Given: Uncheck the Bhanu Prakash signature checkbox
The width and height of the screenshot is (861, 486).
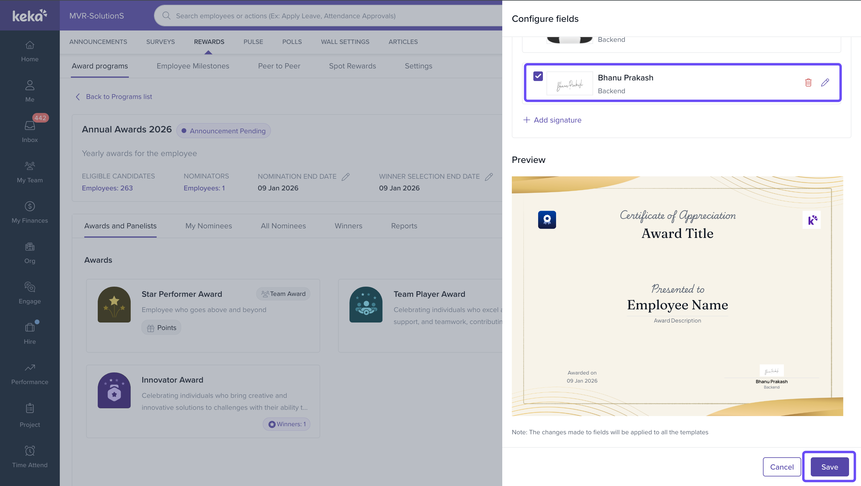Looking at the screenshot, I should click(x=538, y=76).
